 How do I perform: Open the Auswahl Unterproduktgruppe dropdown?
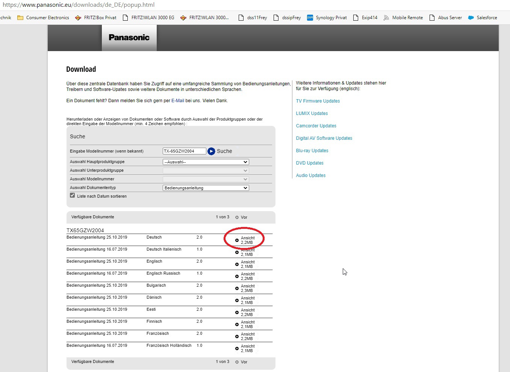tap(206, 171)
